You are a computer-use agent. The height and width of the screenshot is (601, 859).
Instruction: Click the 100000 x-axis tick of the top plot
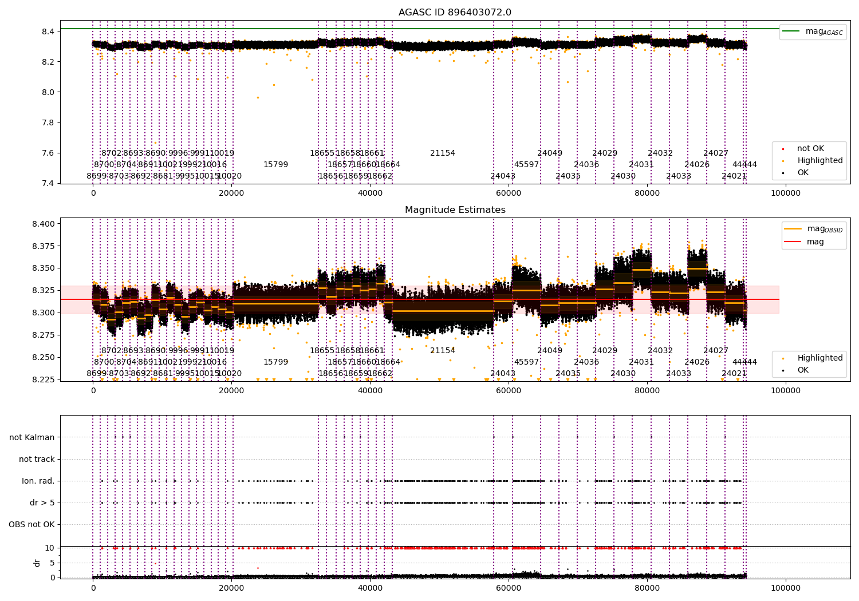coord(786,193)
